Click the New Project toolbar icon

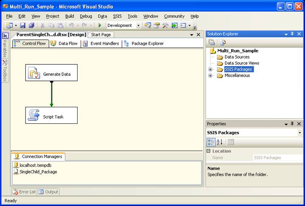9,25
